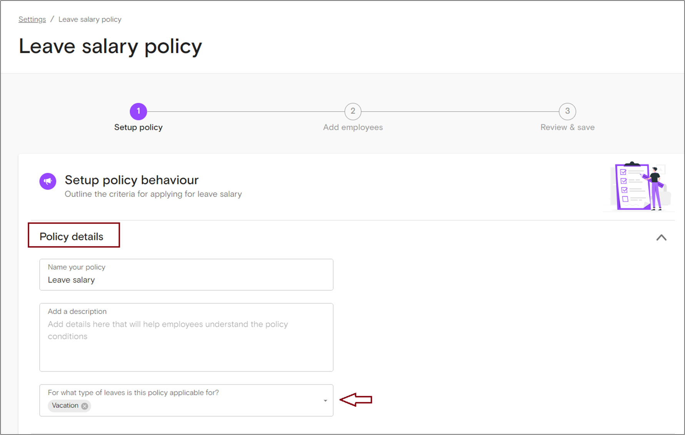Collapse the Policy details section chevron
Image resolution: width=685 pixels, height=435 pixels.
(x=661, y=238)
